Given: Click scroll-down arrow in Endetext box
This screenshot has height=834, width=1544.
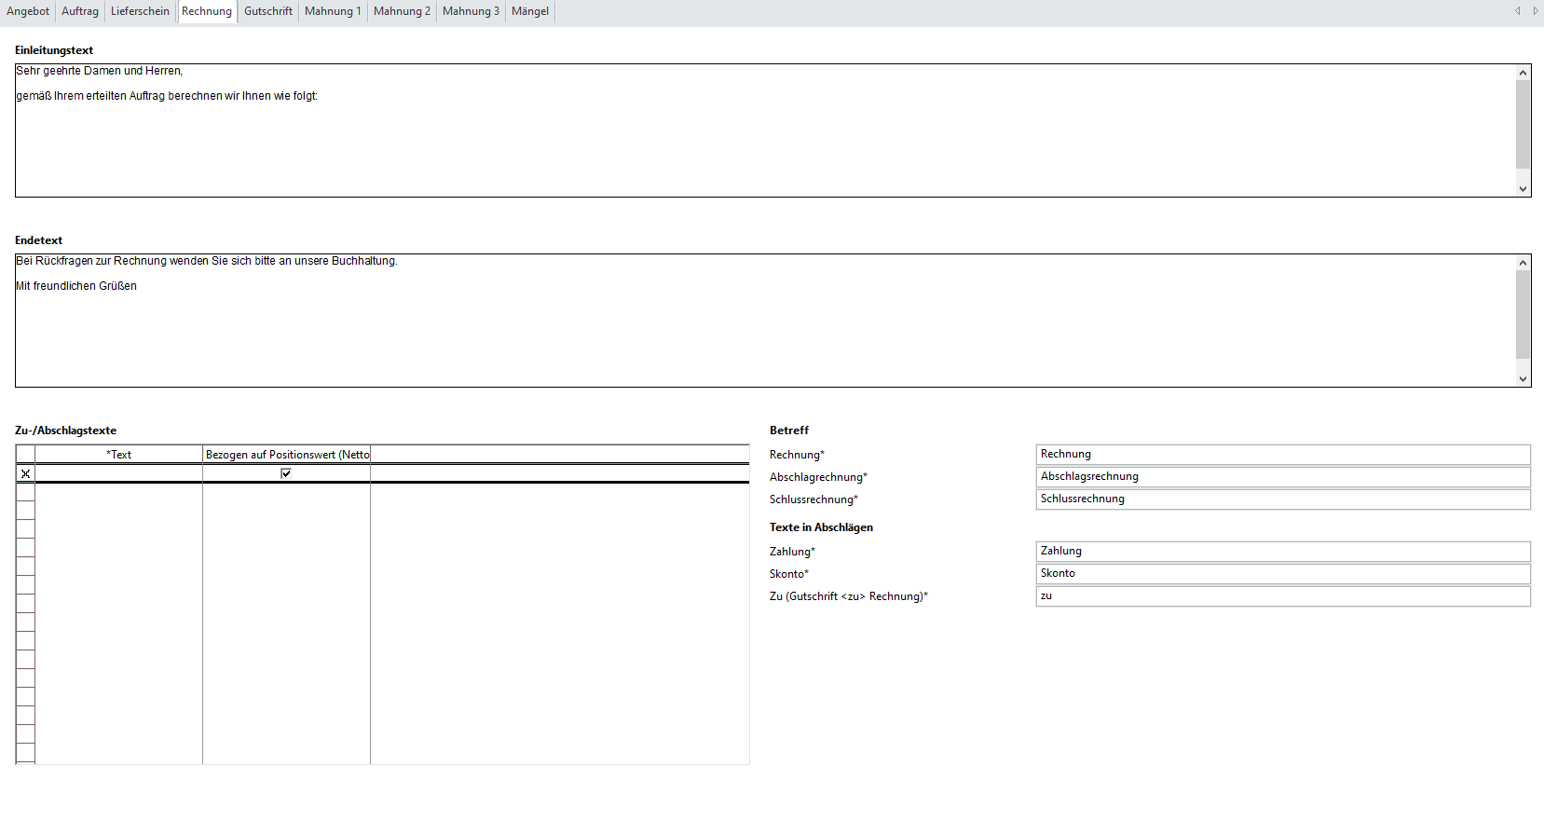Looking at the screenshot, I should coord(1523,379).
